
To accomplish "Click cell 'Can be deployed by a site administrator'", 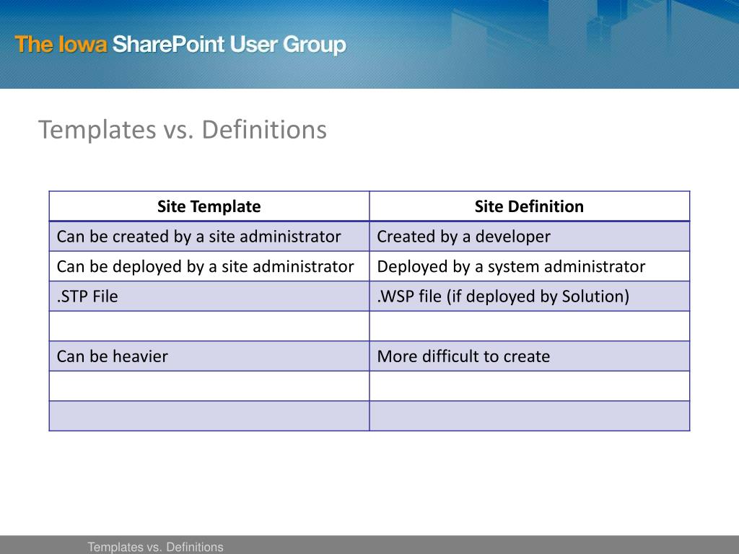I will 209,267.
